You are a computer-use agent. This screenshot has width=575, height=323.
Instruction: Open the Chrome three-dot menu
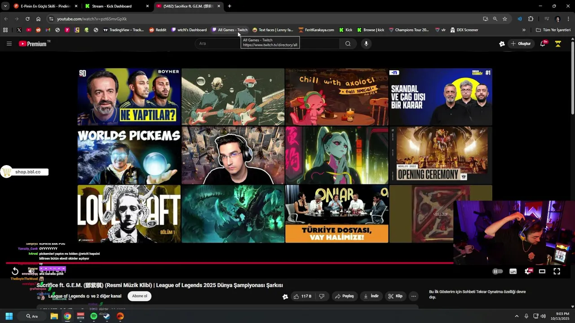pyautogui.click(x=568, y=19)
